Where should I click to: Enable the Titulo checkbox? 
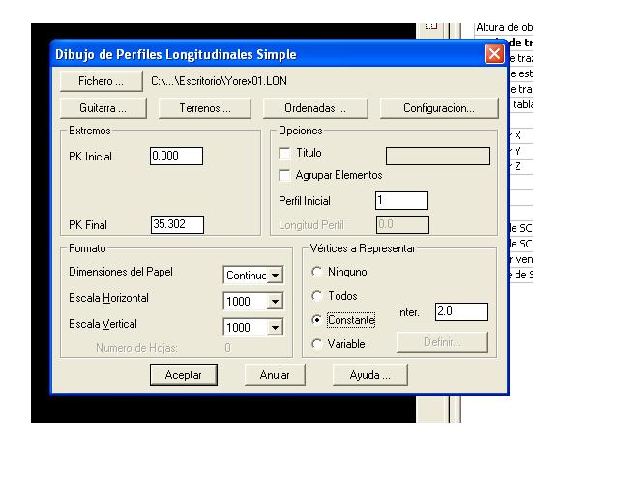[284, 153]
